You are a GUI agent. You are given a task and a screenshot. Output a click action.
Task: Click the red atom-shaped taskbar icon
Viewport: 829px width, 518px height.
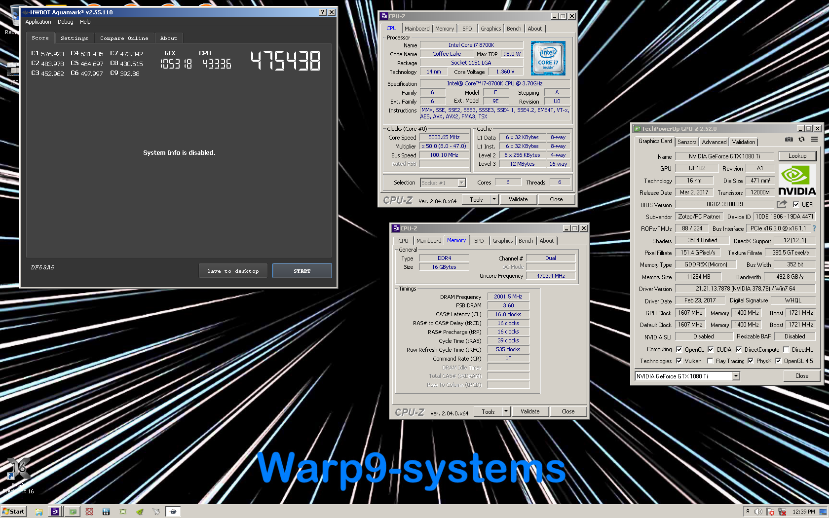89,512
